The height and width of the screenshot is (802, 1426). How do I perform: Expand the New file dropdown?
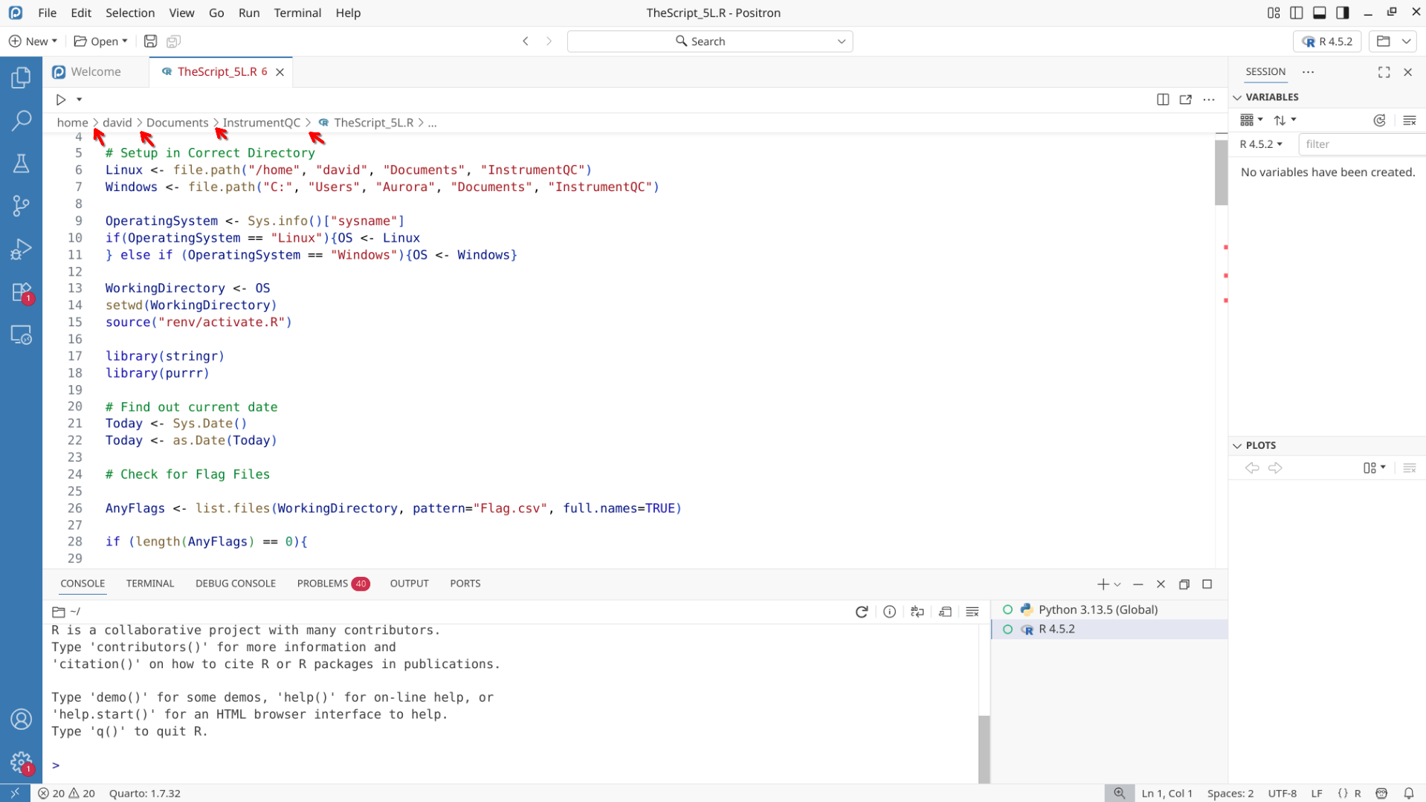point(54,42)
